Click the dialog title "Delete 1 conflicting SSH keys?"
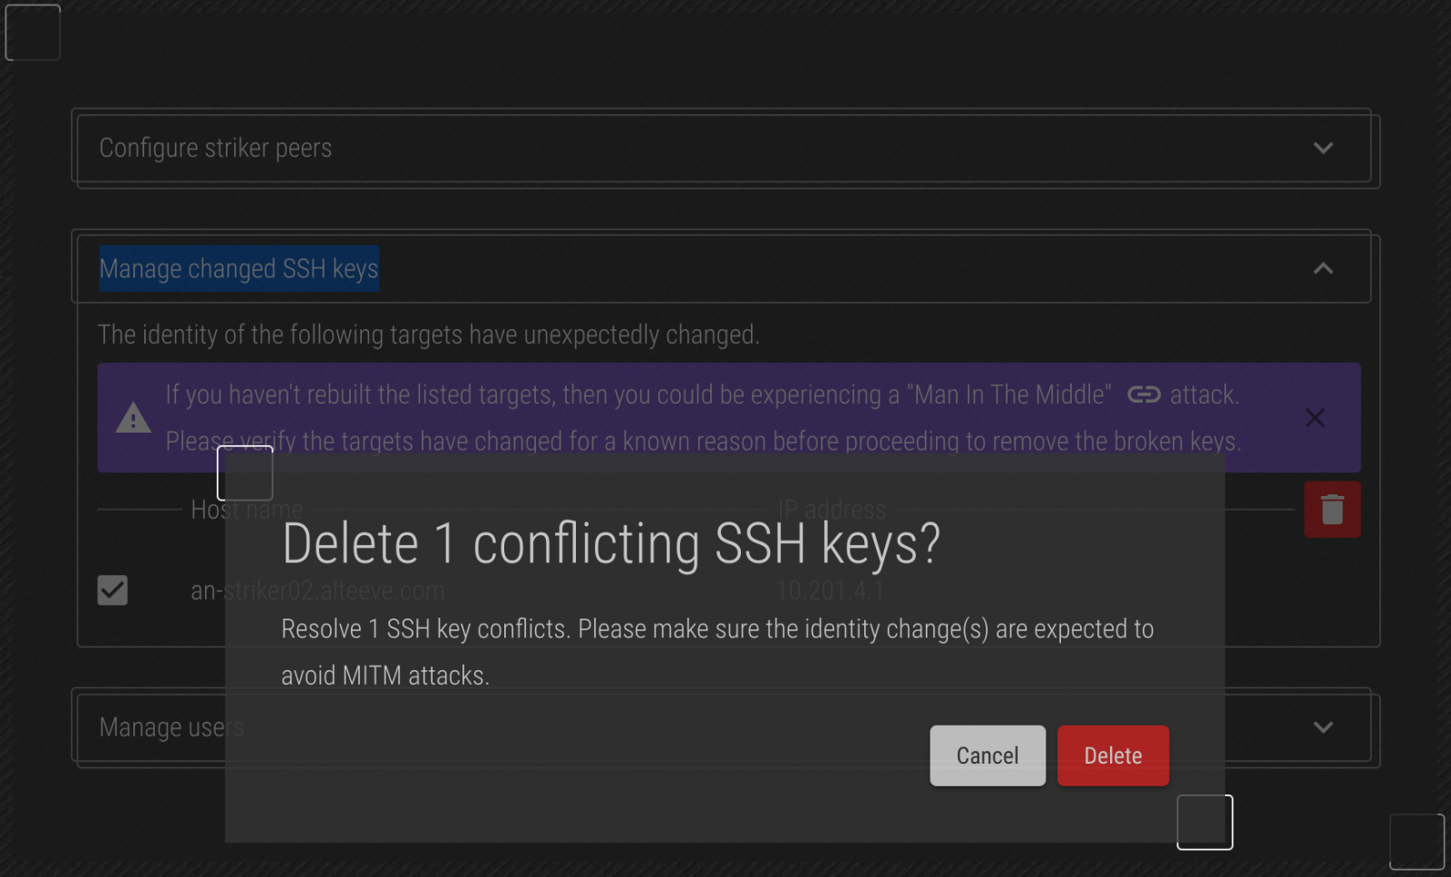This screenshot has width=1451, height=877. click(x=611, y=544)
